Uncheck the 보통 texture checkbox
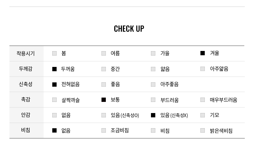 click(104, 100)
